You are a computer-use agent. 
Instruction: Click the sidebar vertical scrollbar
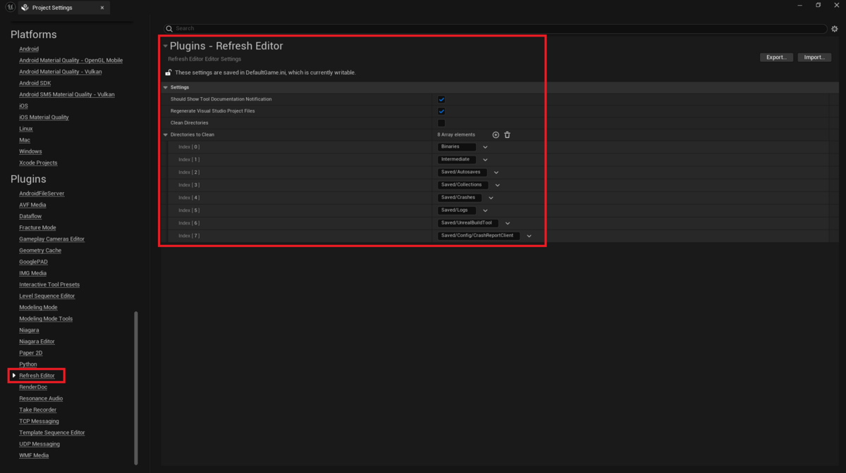click(136, 387)
